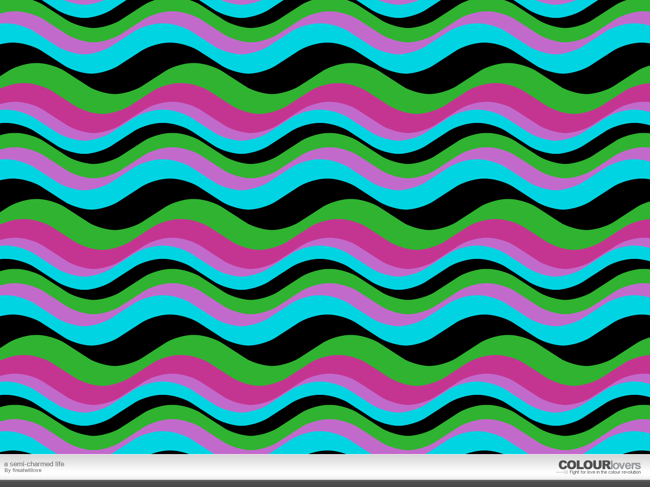This screenshot has height=487, width=650.
Task: Click the COLOURlovers logo
Action: pyautogui.click(x=600, y=465)
